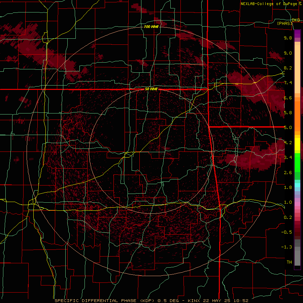
Task: Click the "NEXLAB-College of DuPage" title text
Action: 269,4
